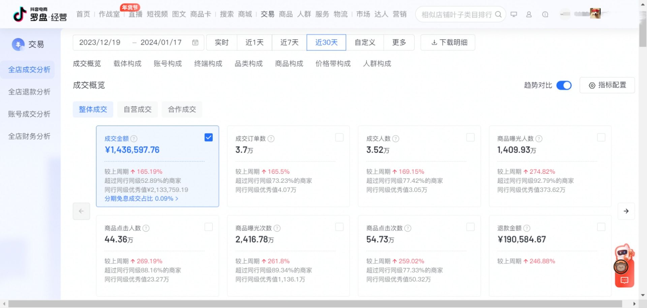Open the red chat feedback icon

624,280
